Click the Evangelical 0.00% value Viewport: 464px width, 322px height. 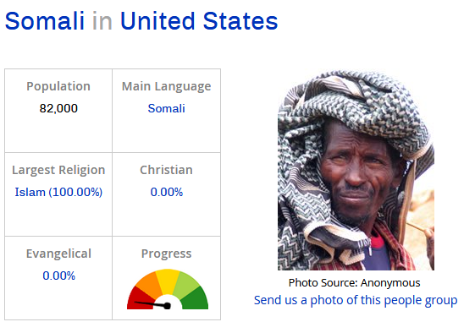[x=58, y=276]
